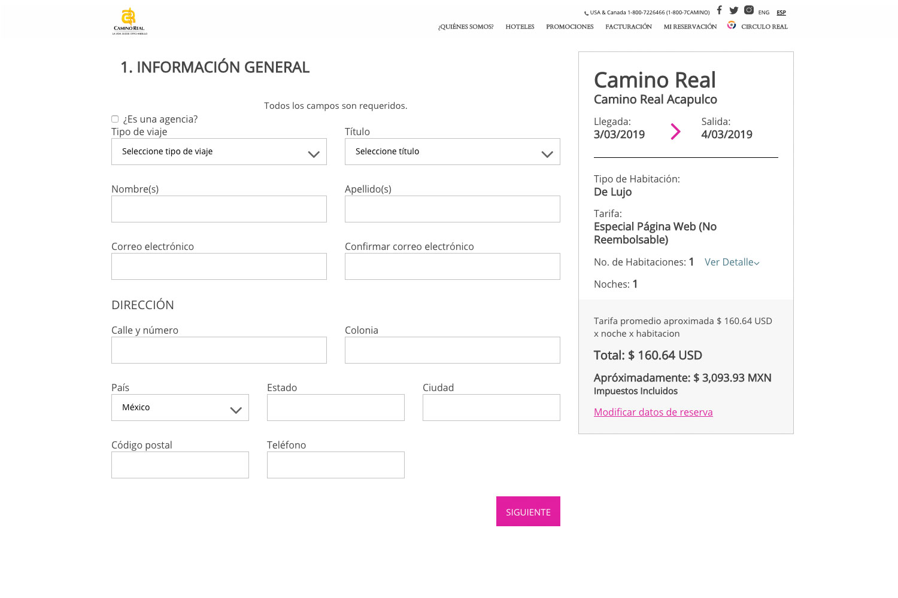Viewport: 898px width, 598px height.
Task: Open the 'Seleccione tipo de viaje' dropdown
Action: pyautogui.click(x=219, y=152)
